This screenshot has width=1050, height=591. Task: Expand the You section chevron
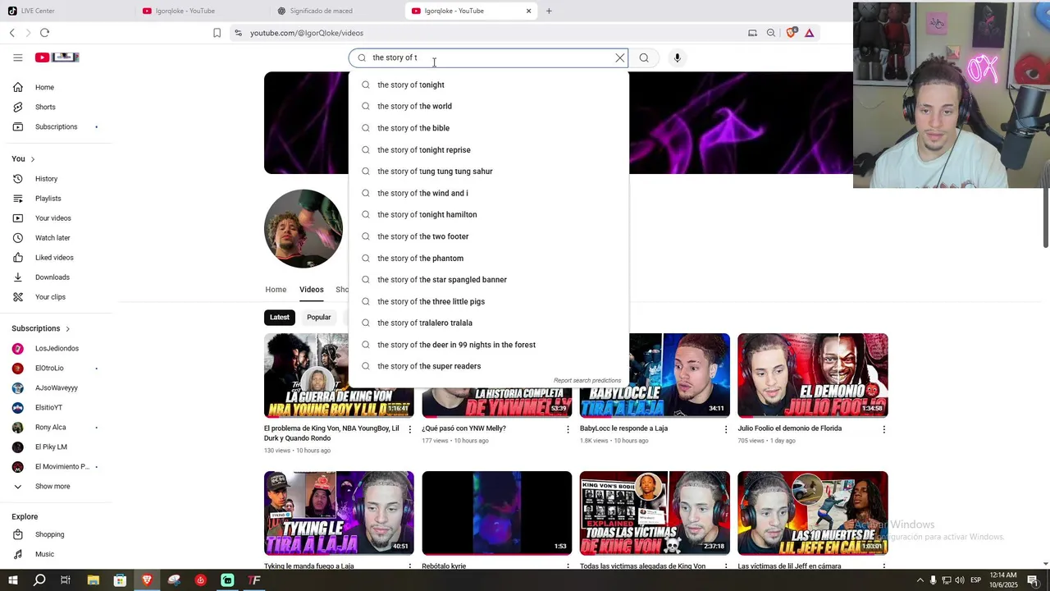[33, 158]
